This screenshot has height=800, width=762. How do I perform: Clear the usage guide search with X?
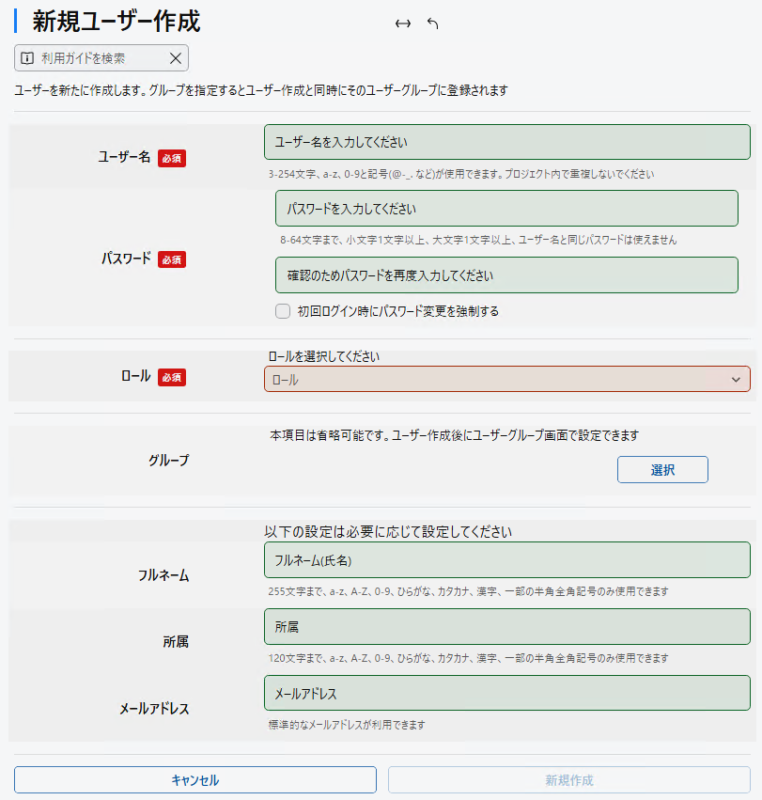tap(176, 58)
